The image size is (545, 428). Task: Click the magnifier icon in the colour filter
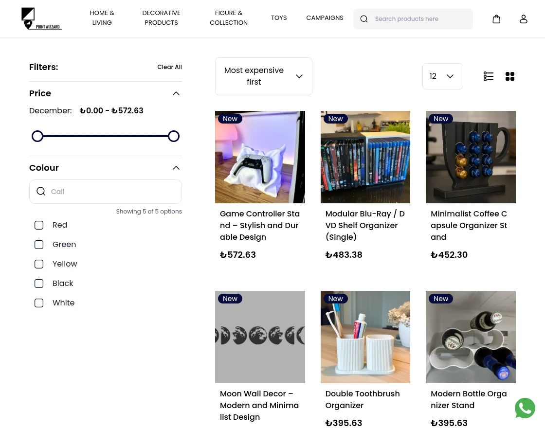[x=41, y=191]
